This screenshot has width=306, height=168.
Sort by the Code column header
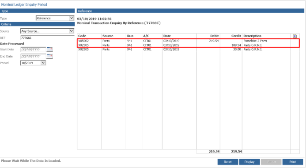tap(82, 36)
